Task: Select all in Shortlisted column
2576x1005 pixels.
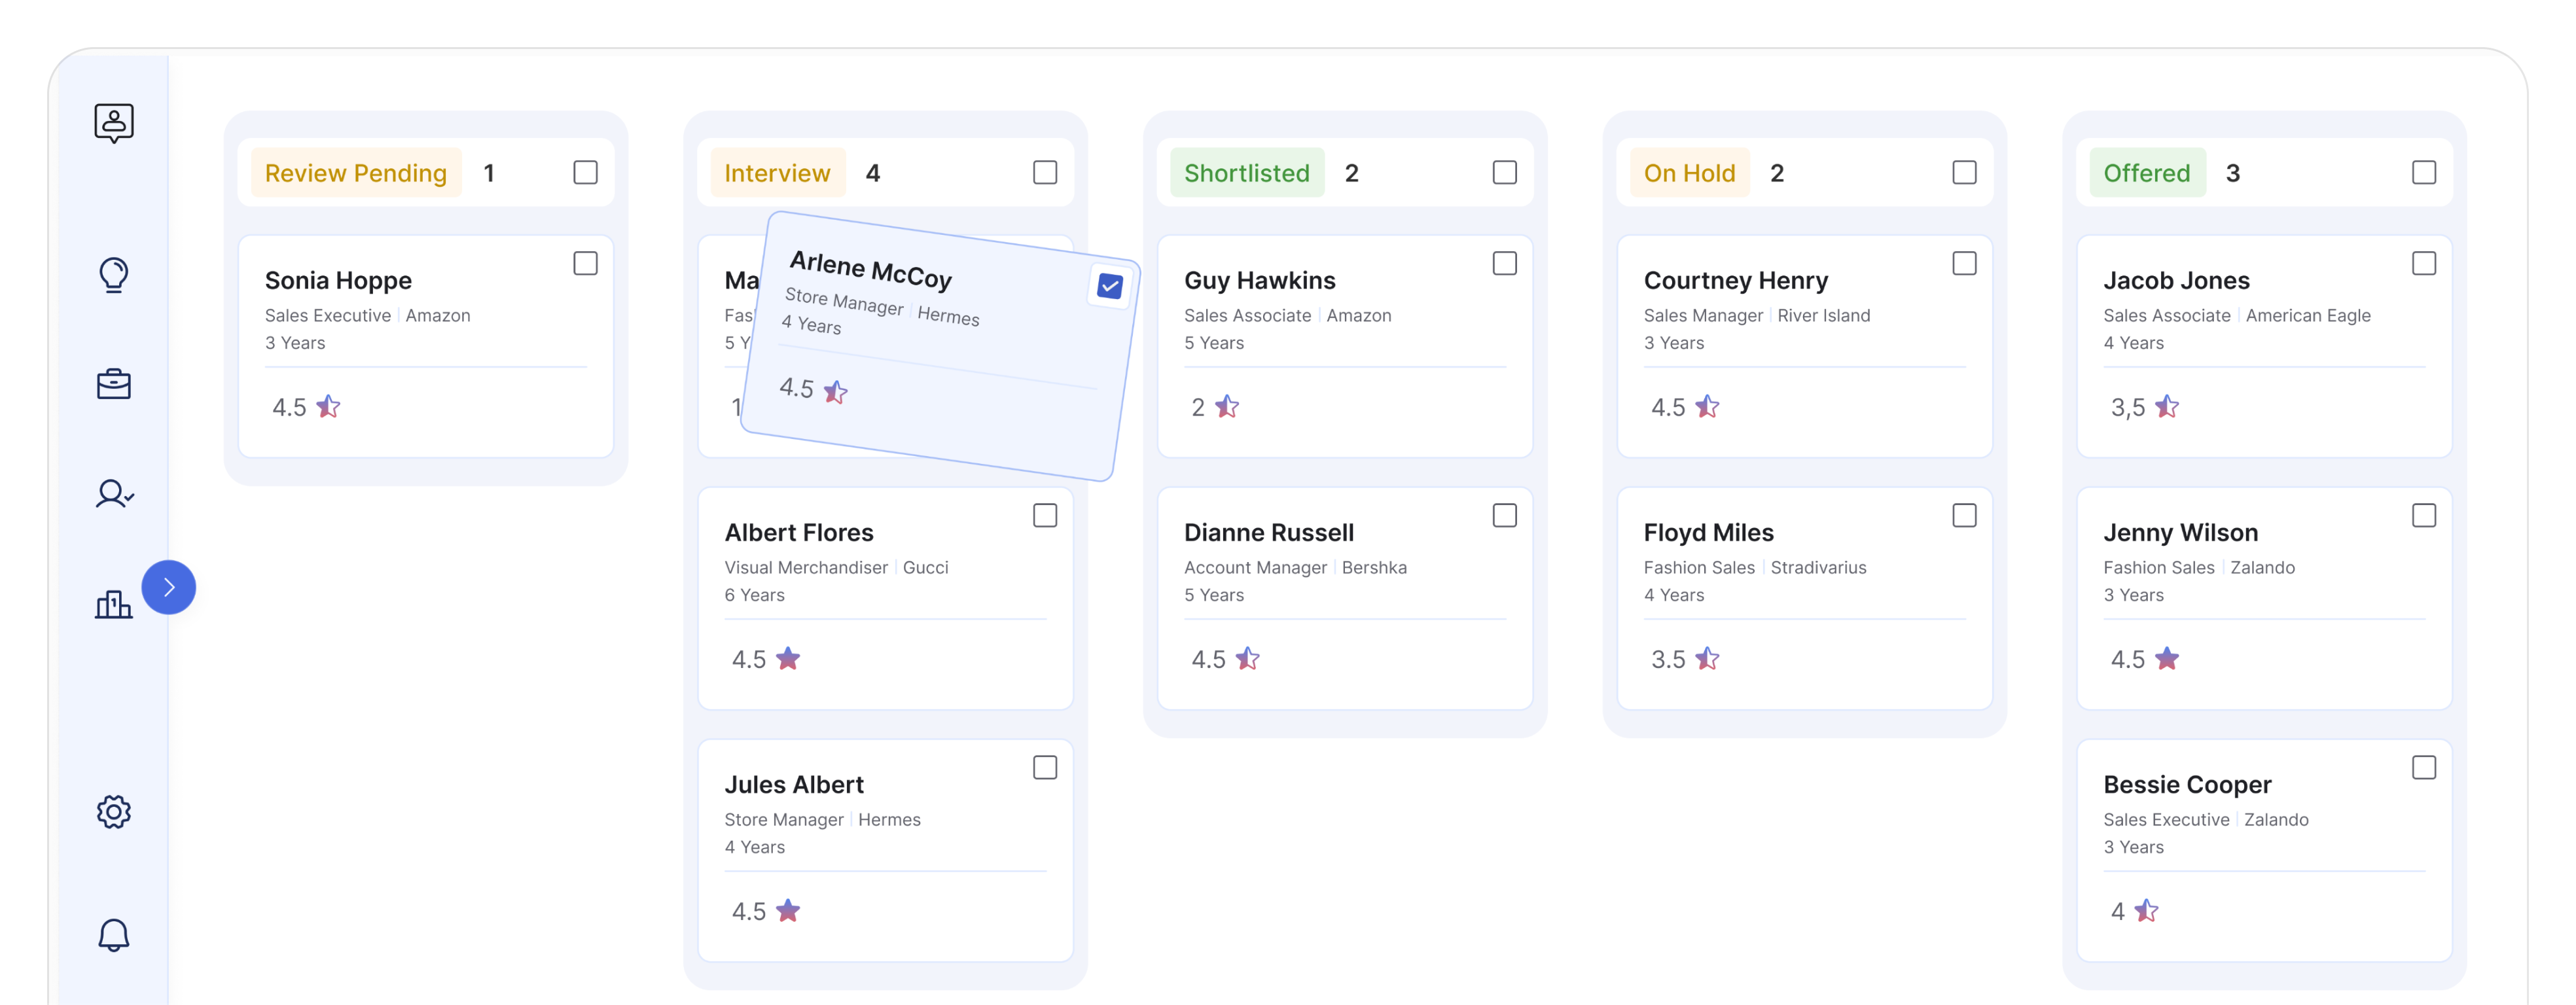Action: coord(1505,173)
